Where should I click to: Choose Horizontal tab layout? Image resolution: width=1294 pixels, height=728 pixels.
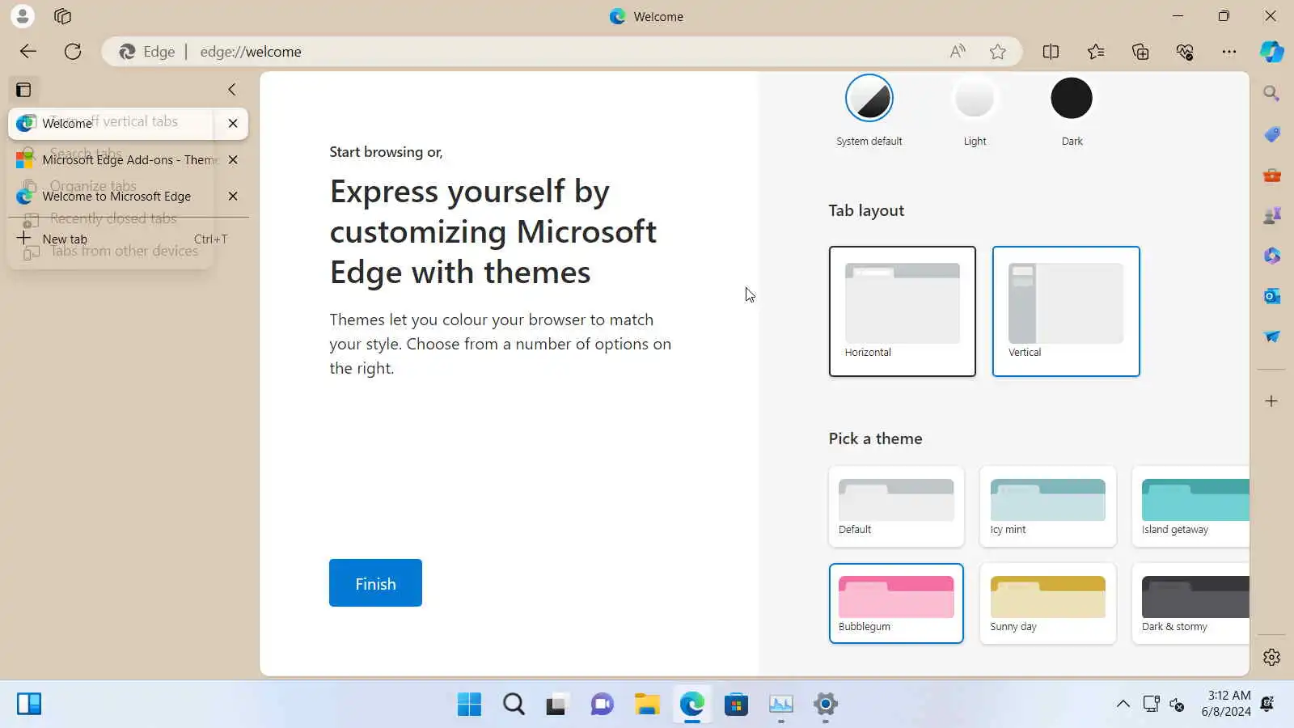point(903,311)
